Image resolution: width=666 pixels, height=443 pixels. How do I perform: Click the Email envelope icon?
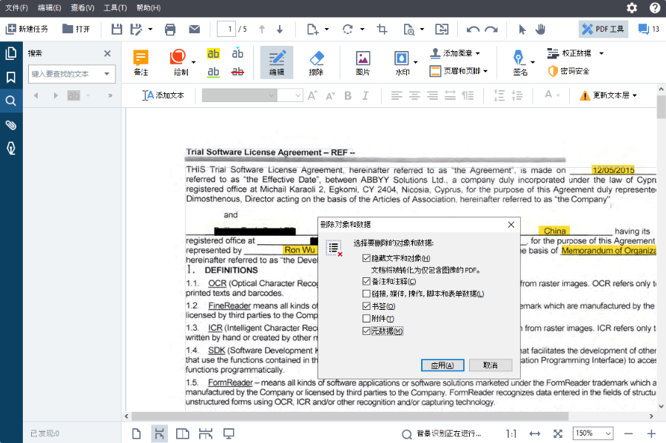coord(195,30)
